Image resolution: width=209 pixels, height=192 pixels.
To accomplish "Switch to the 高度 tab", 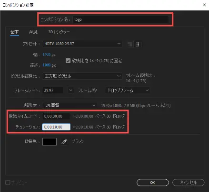I will click(x=33, y=32).
